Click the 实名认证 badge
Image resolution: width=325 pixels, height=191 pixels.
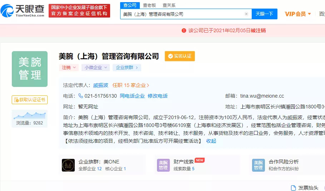pos(180,56)
